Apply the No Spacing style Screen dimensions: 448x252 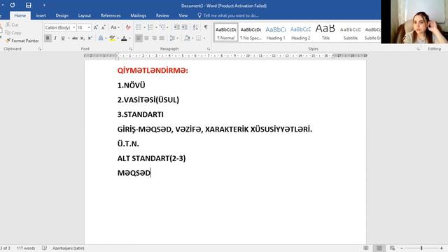251,33
